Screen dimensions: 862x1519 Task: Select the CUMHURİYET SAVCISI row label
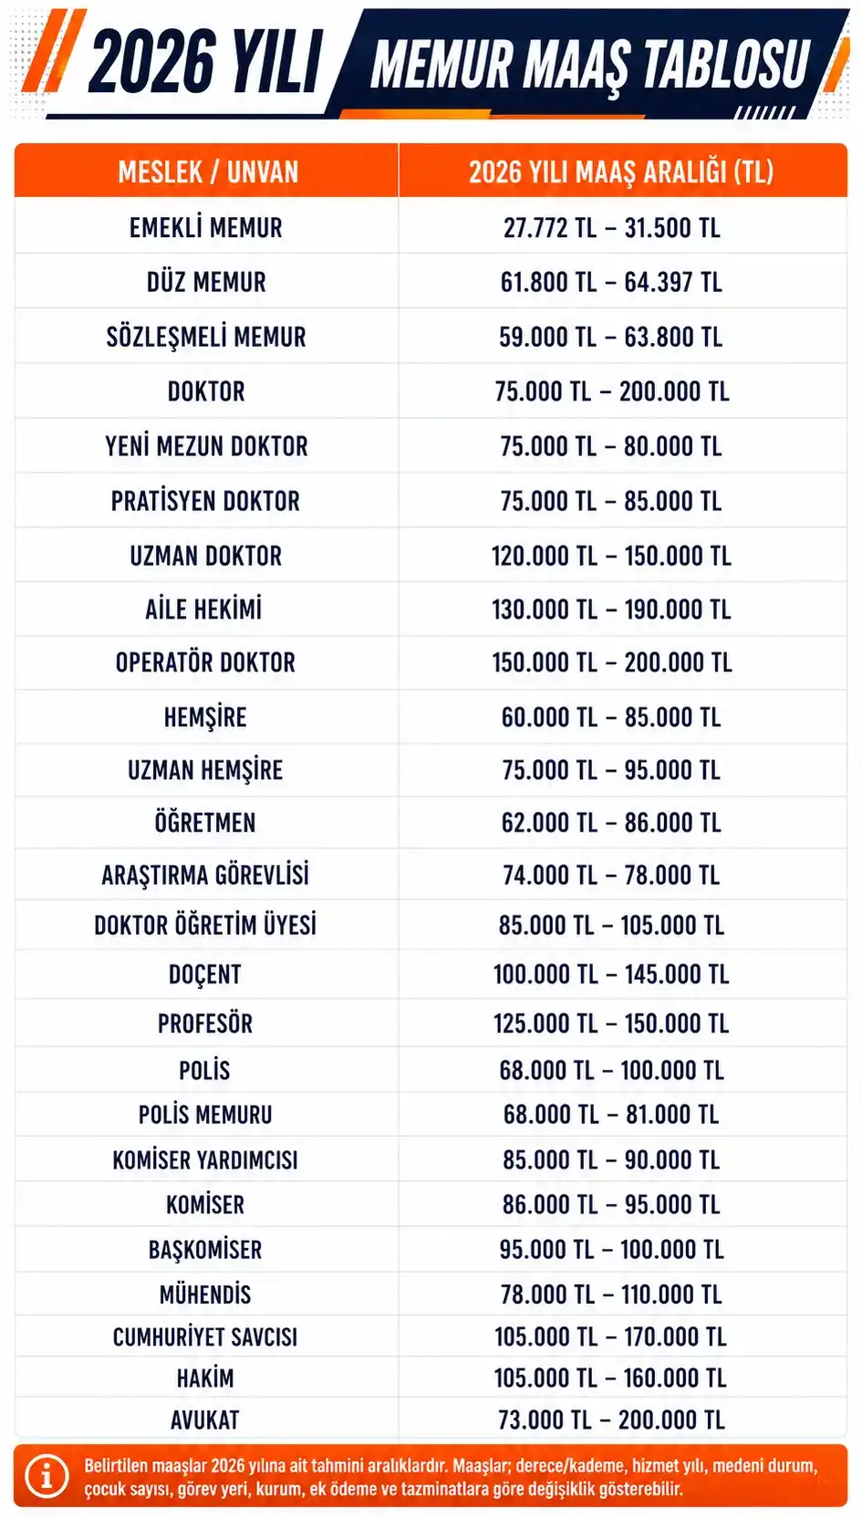click(x=205, y=1337)
